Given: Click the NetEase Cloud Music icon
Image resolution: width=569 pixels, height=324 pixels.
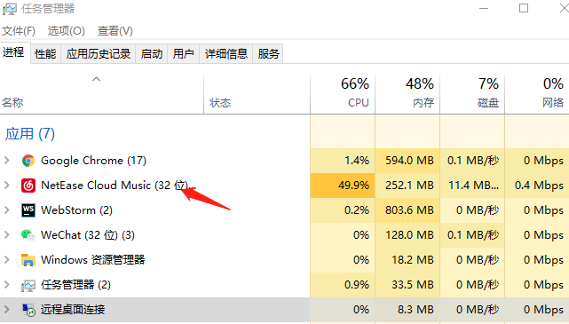Looking at the screenshot, I should click(28, 186).
